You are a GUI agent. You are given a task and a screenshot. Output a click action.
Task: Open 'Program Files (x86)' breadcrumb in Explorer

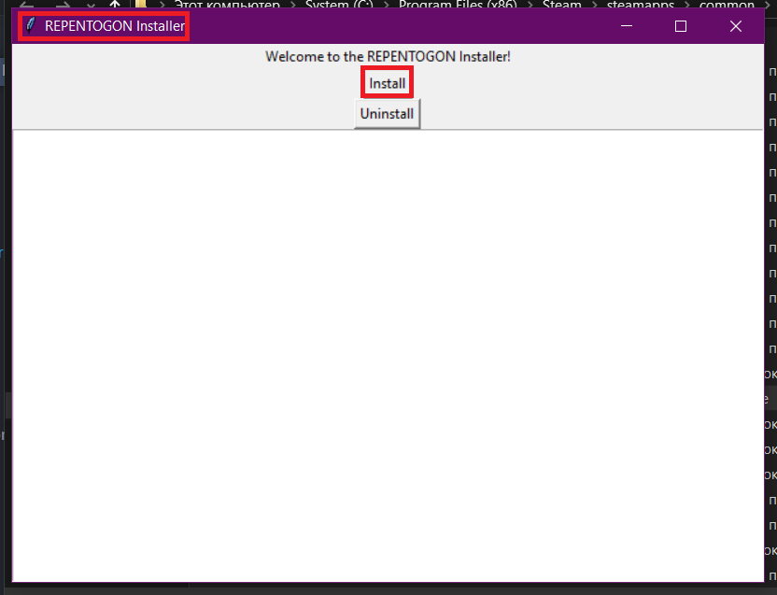tap(458, 5)
